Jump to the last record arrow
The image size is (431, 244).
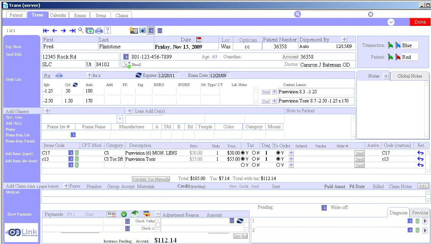click(x=72, y=31)
